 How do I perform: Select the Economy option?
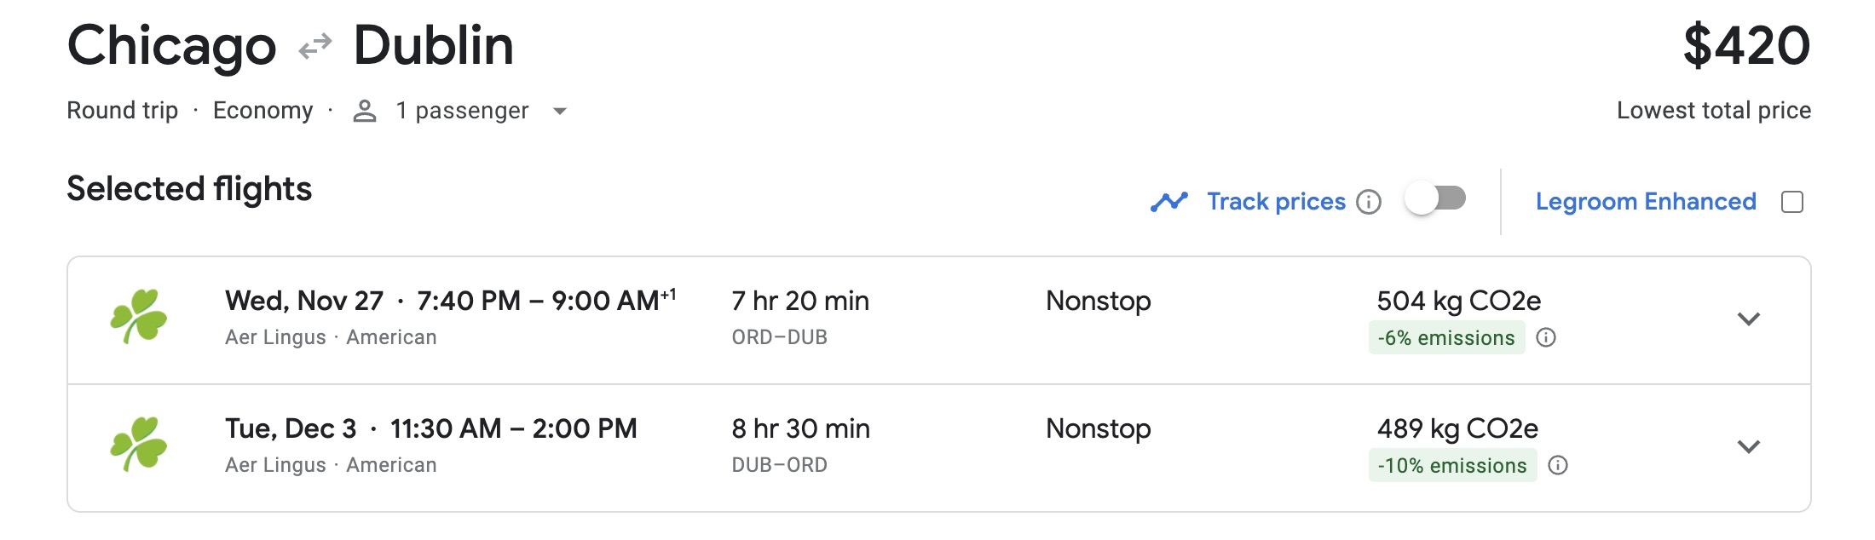264,110
